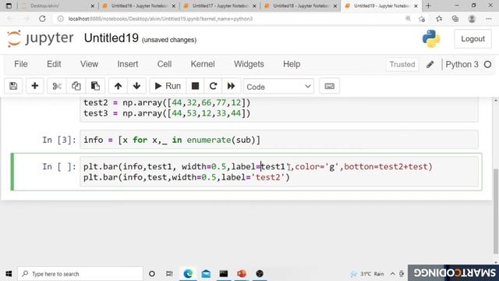Image resolution: width=499 pixels, height=281 pixels.
Task: Open the Help menu
Action: click(x=292, y=64)
